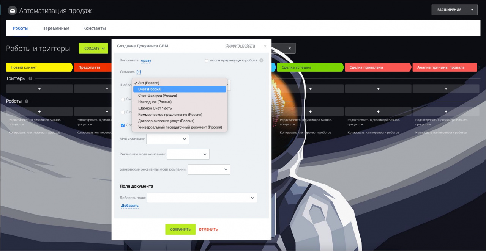Click the Сменить робота link

click(x=240, y=46)
